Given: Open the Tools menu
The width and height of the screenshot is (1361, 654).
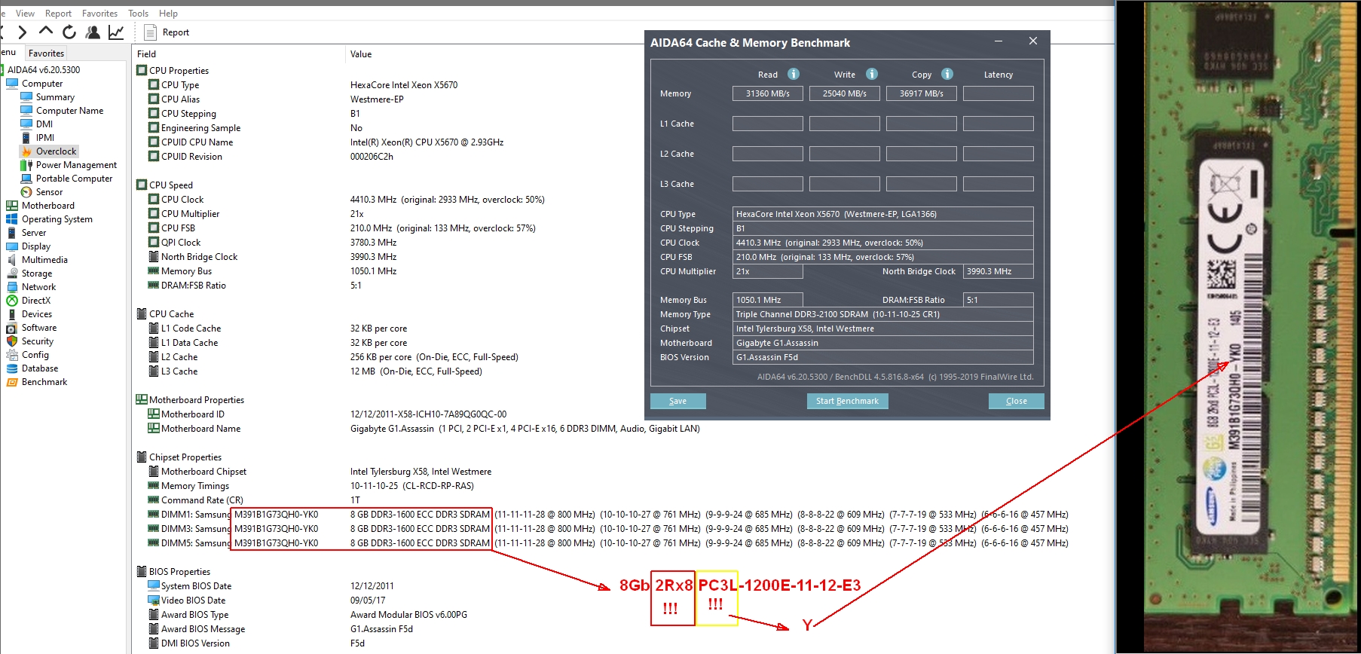Looking at the screenshot, I should coord(138,14).
